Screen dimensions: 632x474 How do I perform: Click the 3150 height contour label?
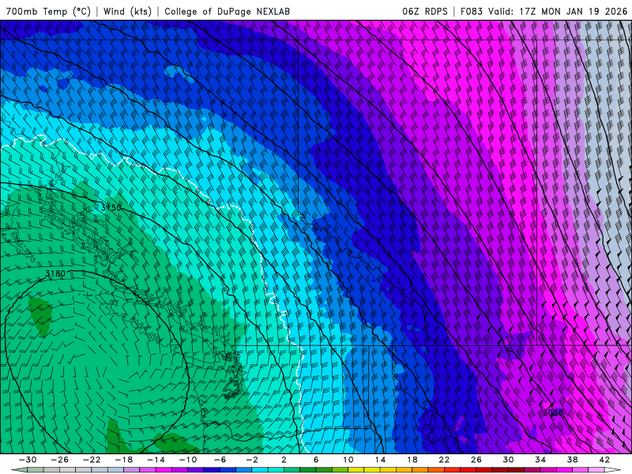[111, 208]
